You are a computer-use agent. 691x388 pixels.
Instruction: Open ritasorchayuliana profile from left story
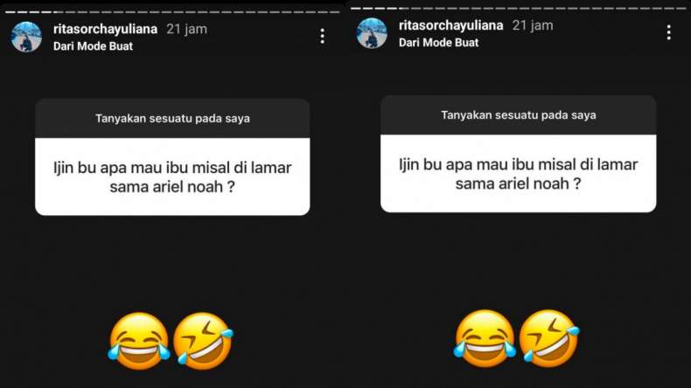tap(105, 29)
